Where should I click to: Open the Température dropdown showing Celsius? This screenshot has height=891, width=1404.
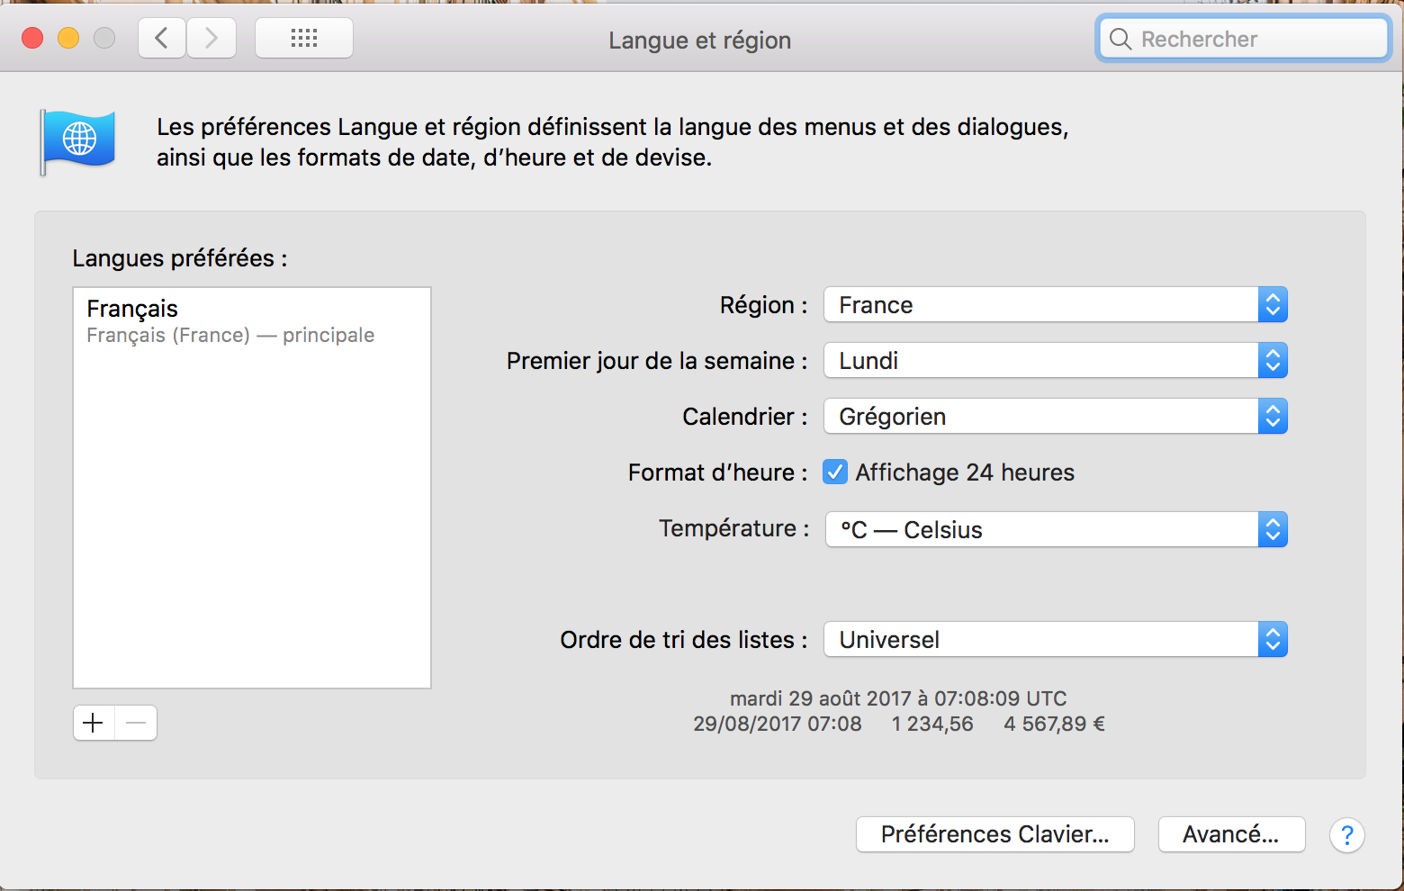1056,529
